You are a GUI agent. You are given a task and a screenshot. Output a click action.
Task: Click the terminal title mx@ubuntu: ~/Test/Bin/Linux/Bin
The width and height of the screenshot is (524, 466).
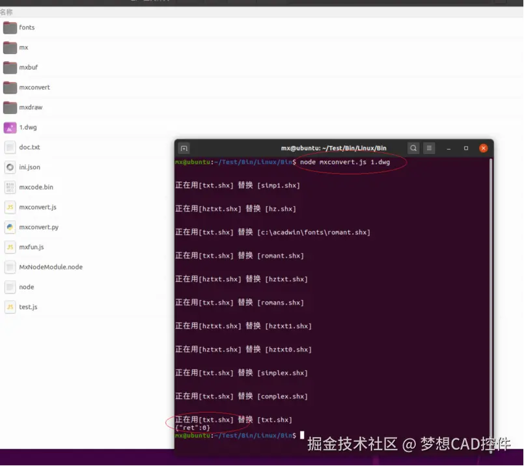(x=333, y=148)
